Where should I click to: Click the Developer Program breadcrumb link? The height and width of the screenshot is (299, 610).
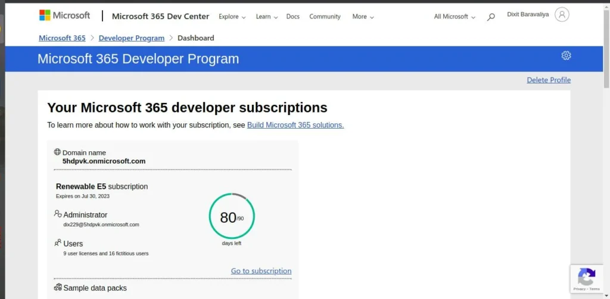pyautogui.click(x=132, y=38)
